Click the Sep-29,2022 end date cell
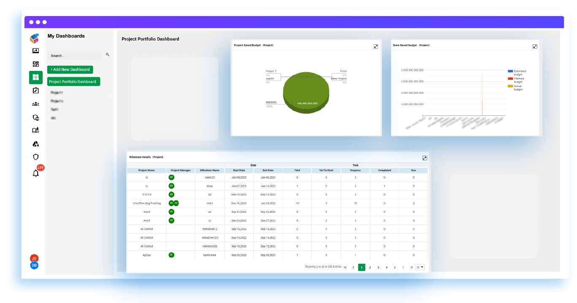Viewport: 577px width, 303px height. point(268,255)
